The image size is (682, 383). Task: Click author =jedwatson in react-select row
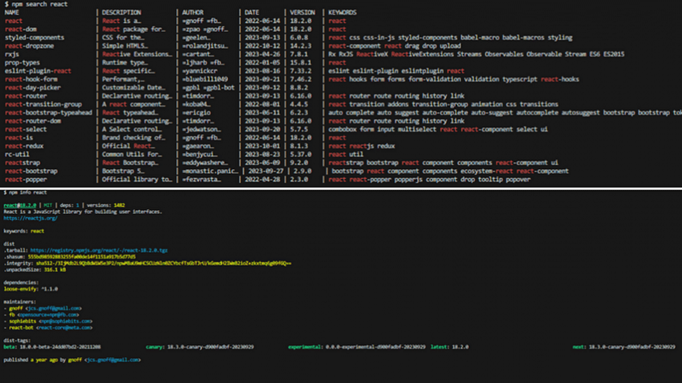tap(201, 129)
